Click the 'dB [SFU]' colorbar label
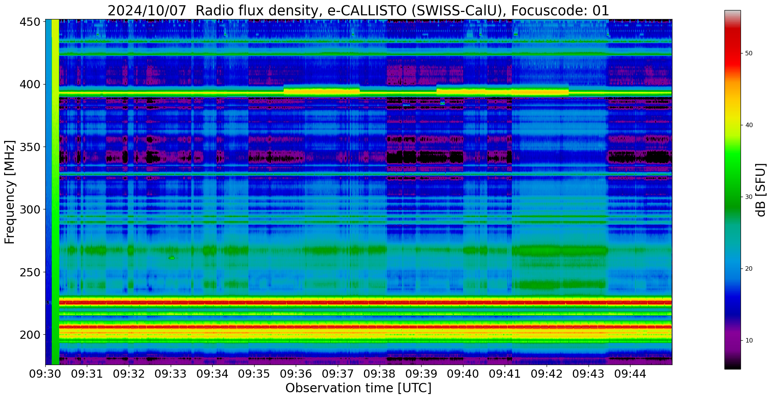 click(761, 190)
